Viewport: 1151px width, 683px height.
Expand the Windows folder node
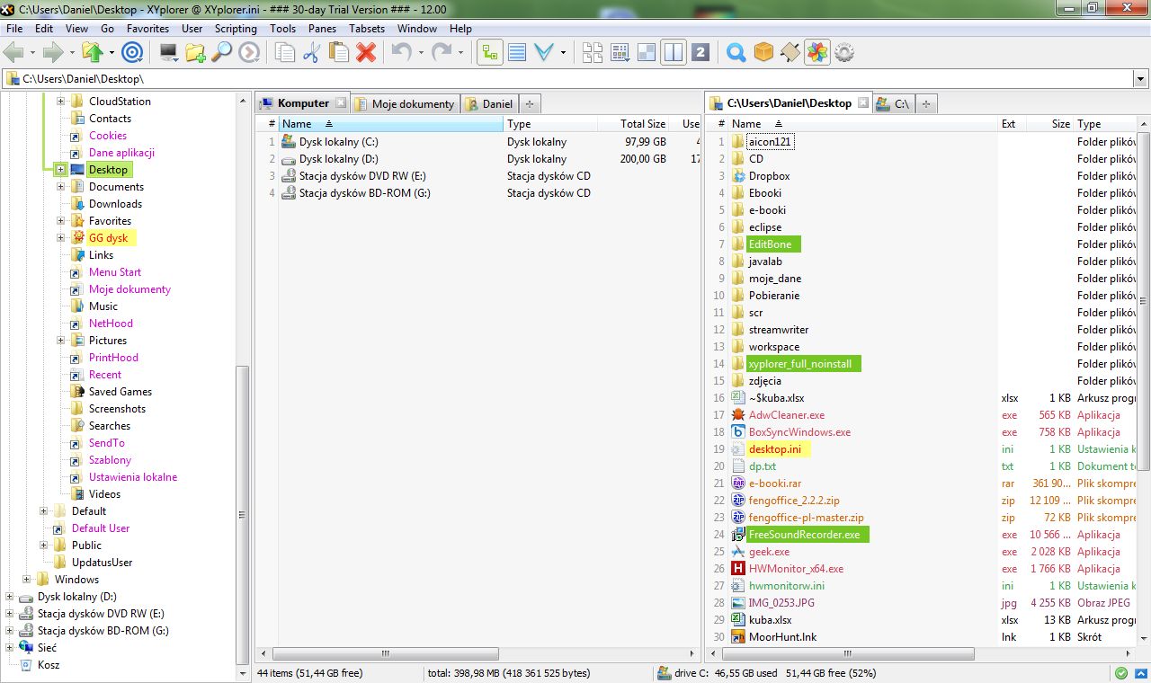coord(27,580)
